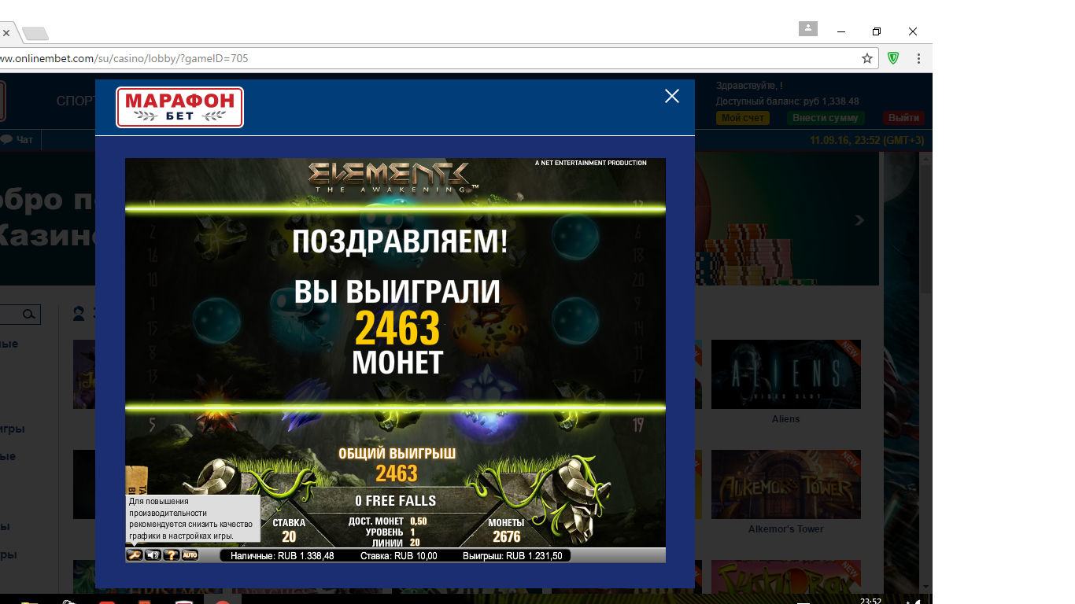Mute the game sound via the speaker icon

pyautogui.click(x=152, y=554)
